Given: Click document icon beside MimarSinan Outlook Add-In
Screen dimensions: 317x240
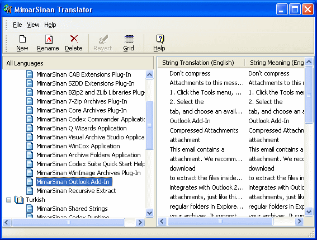Looking at the screenshot, I should pos(30,182).
